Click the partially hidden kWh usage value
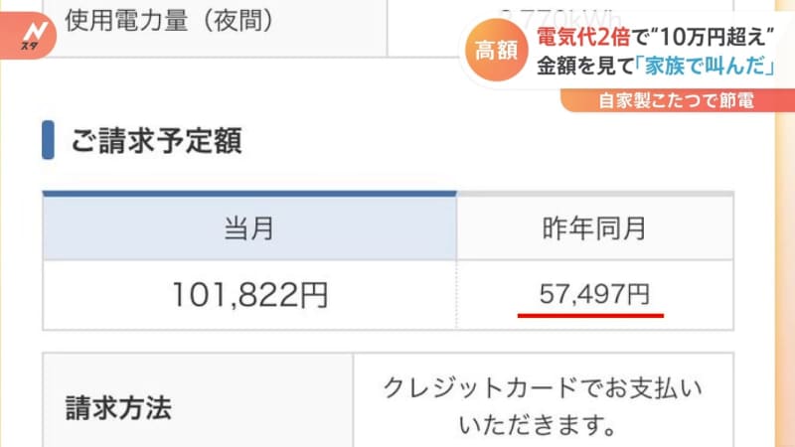 (555, 14)
